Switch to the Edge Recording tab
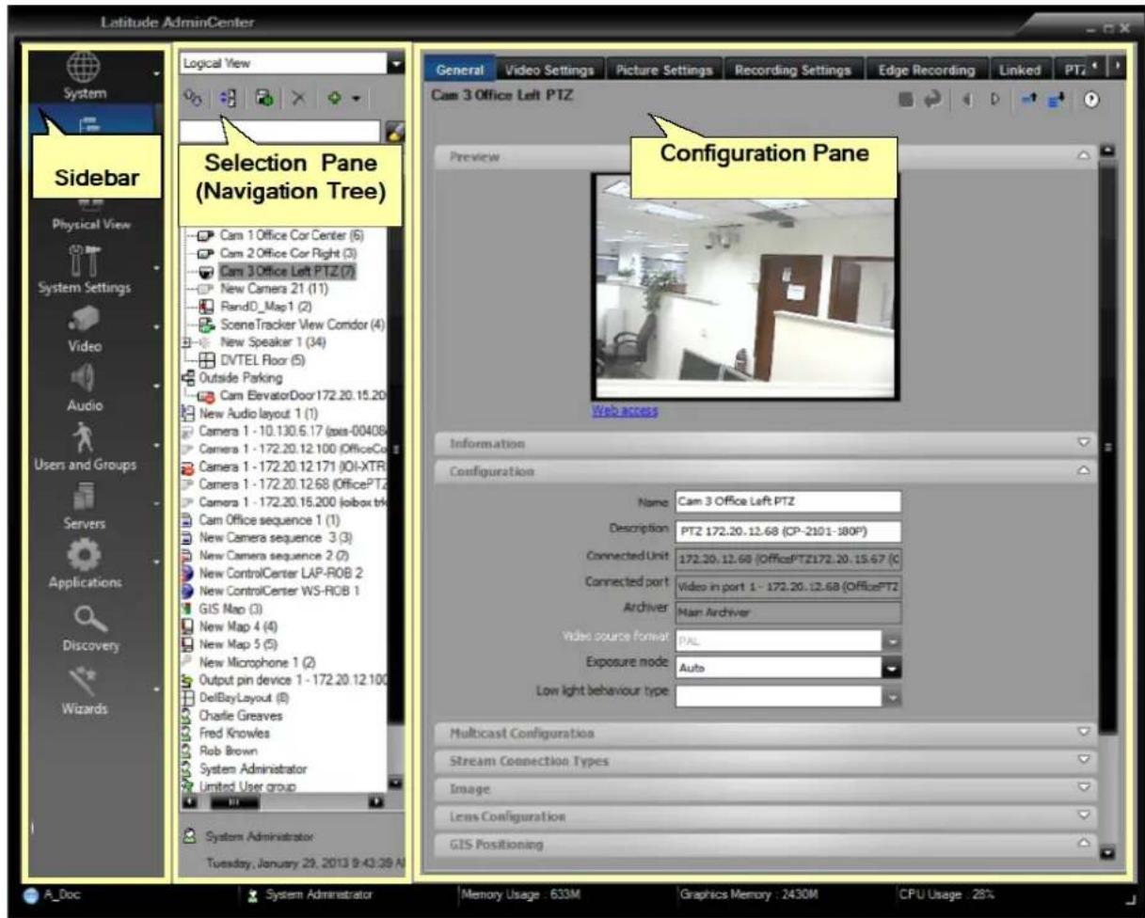The height and width of the screenshot is (918, 1145). [926, 69]
